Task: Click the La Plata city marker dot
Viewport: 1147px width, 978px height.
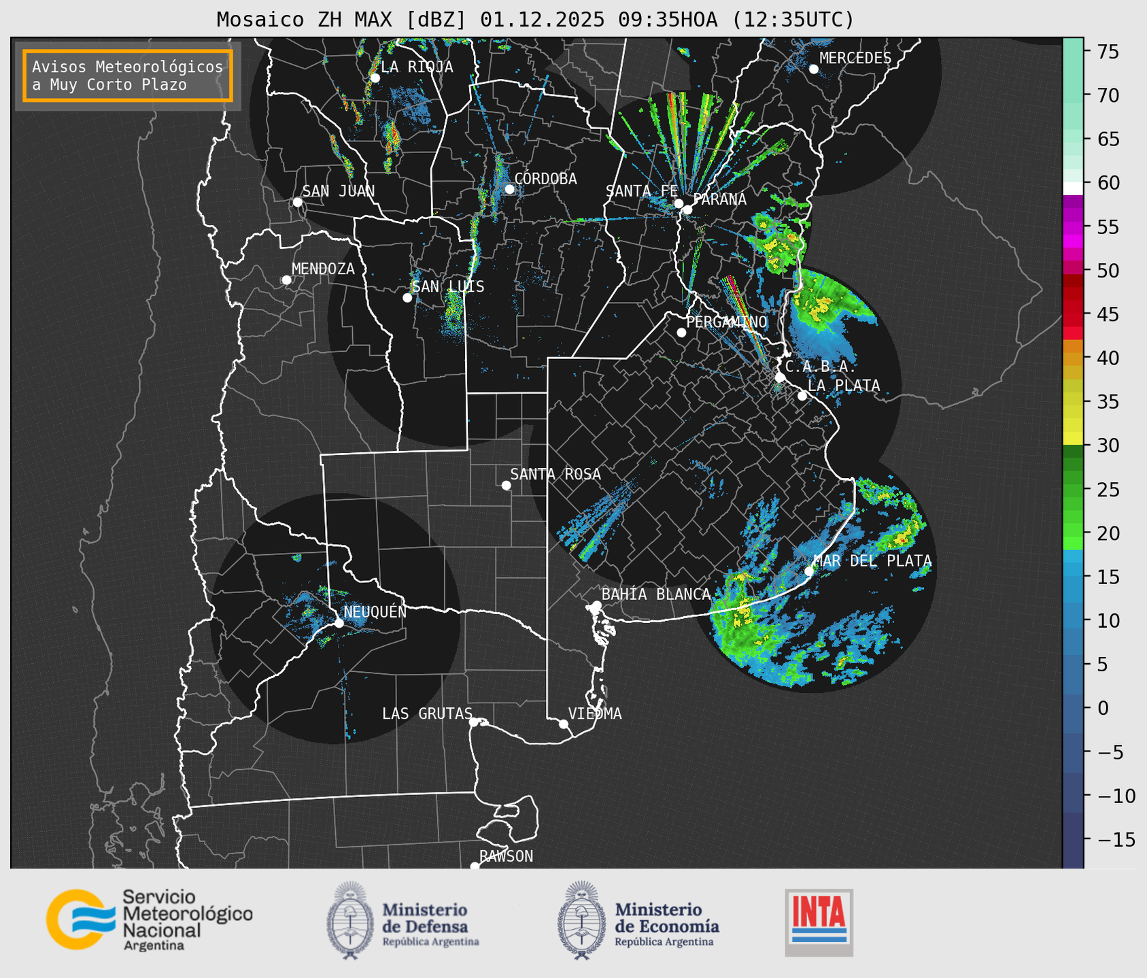Action: pyautogui.click(x=802, y=396)
